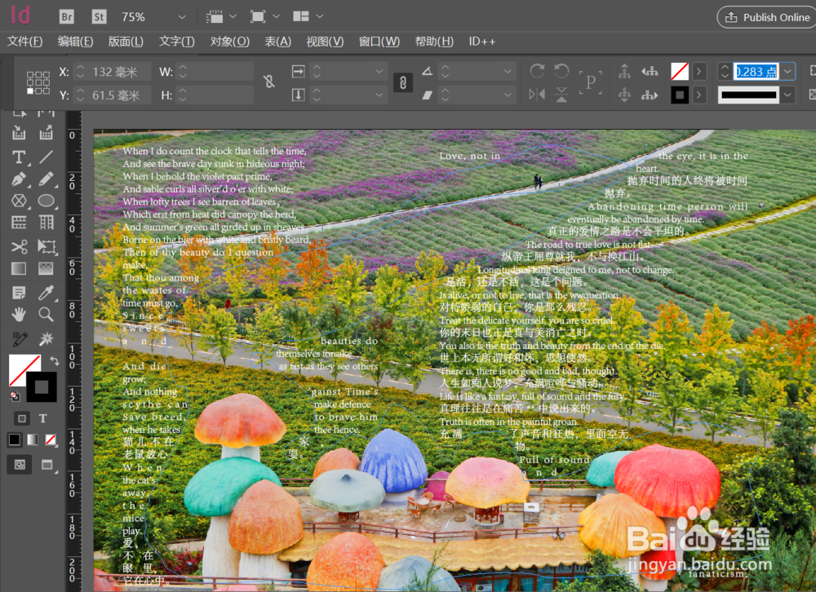The width and height of the screenshot is (816, 592).
Task: Click the control bar fill color swatch
Action: coord(680,71)
